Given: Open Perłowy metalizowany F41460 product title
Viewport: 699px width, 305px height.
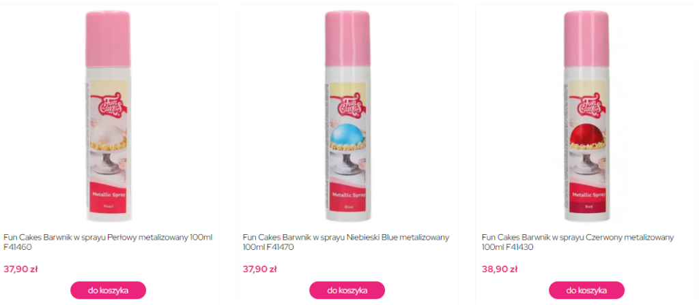Looking at the screenshot, I should 109,242.
